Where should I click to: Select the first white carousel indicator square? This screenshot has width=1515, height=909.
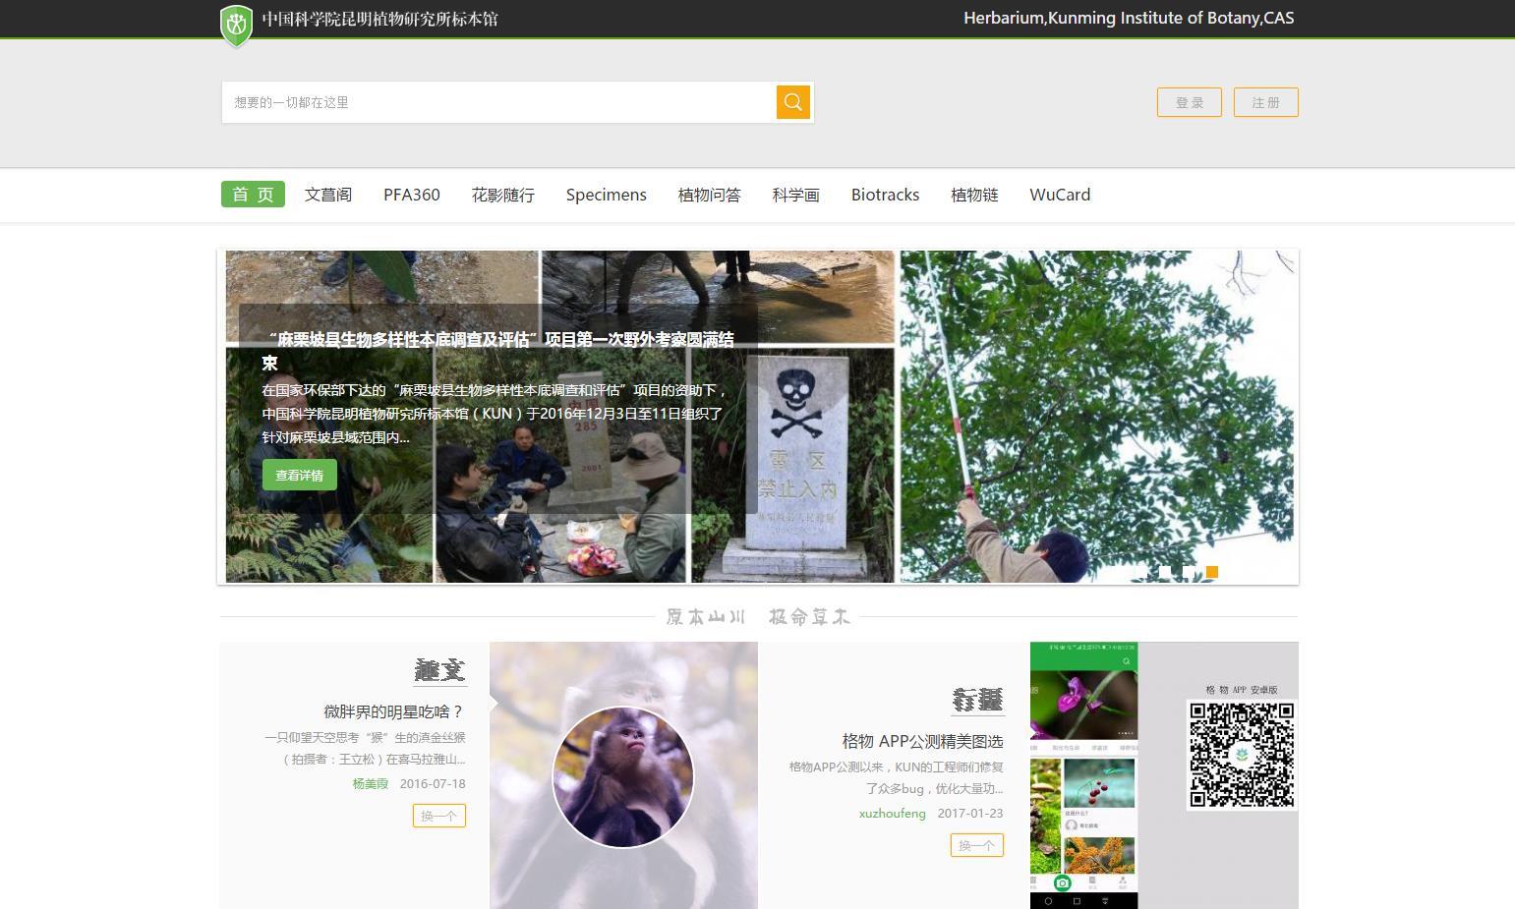tap(1141, 572)
